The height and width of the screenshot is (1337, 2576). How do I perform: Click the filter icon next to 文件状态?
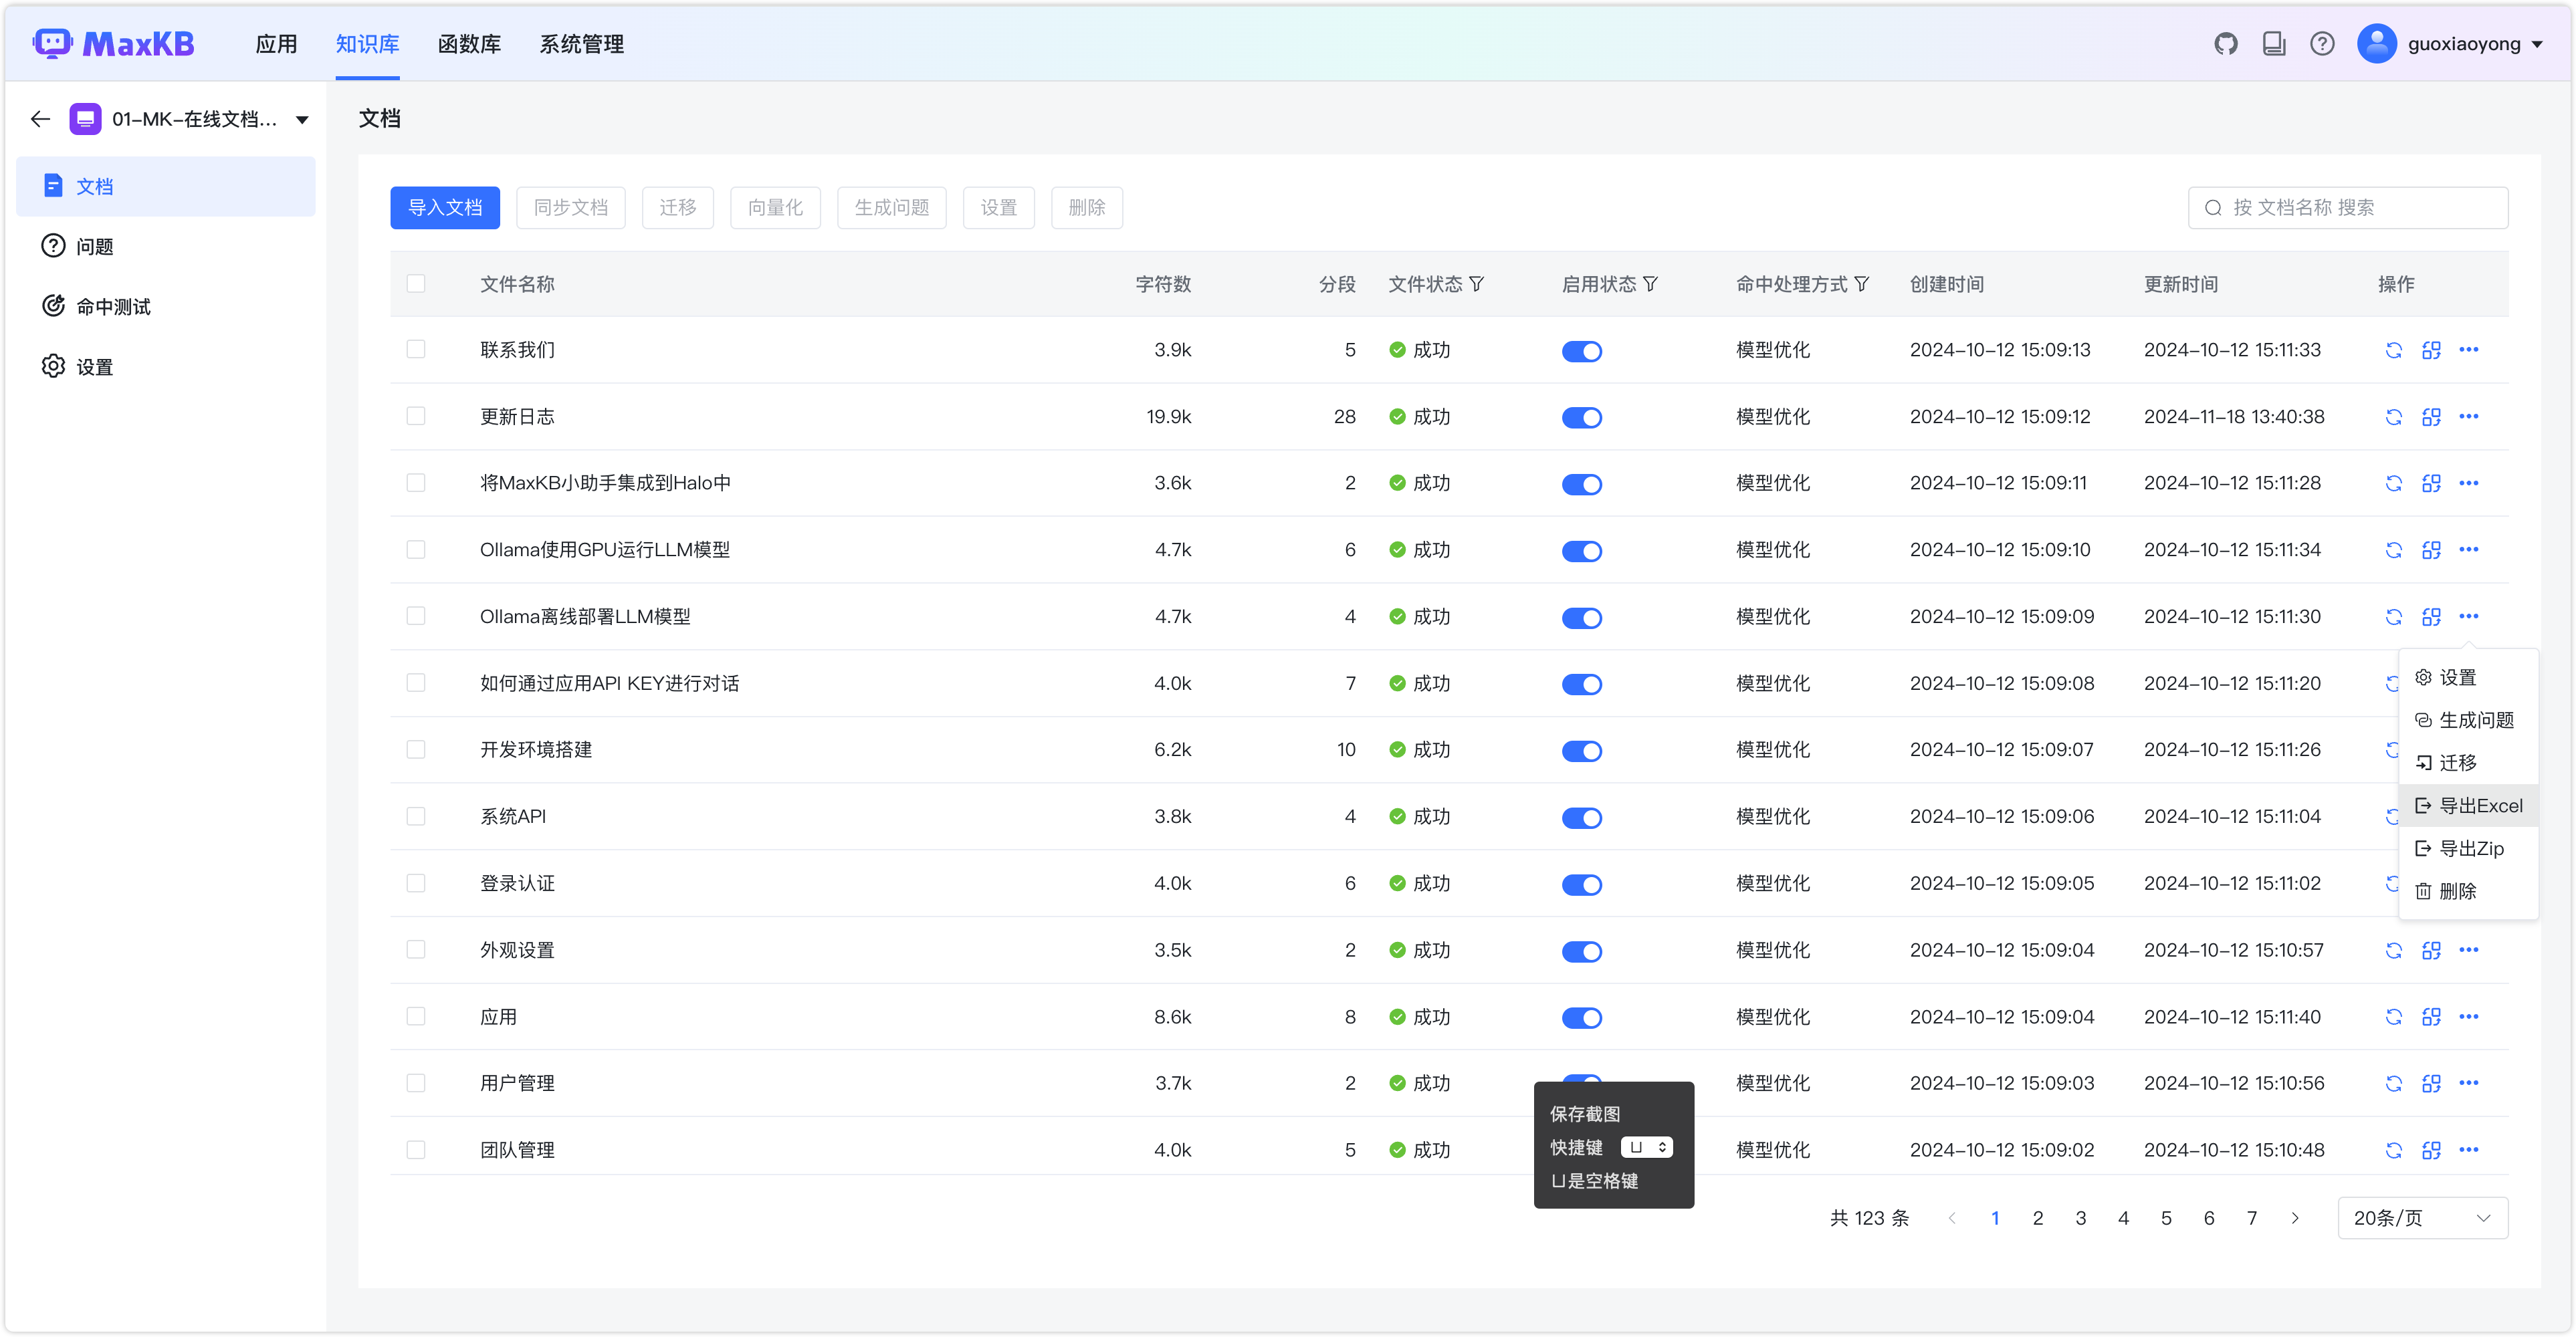pos(1476,284)
